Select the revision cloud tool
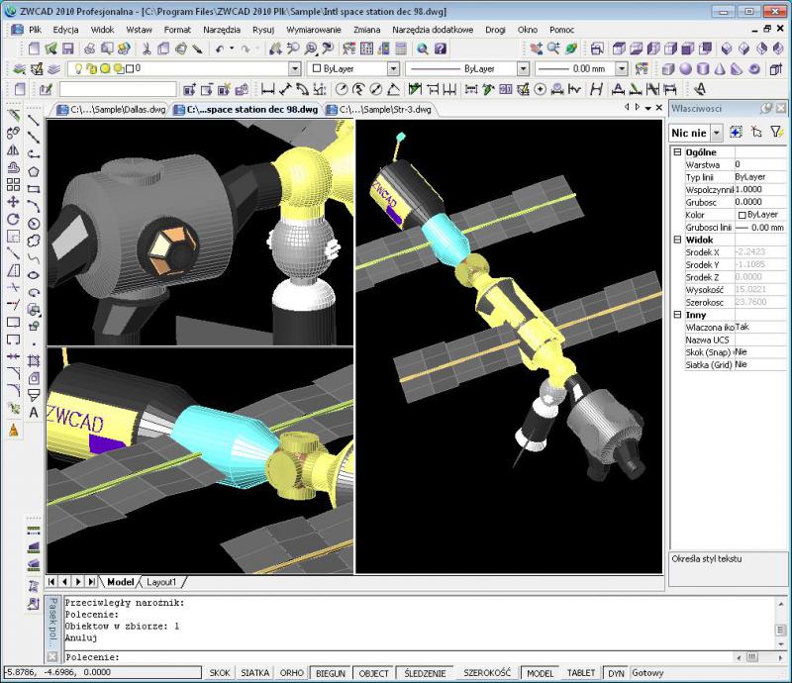Image resolution: width=792 pixels, height=683 pixels. click(x=34, y=241)
